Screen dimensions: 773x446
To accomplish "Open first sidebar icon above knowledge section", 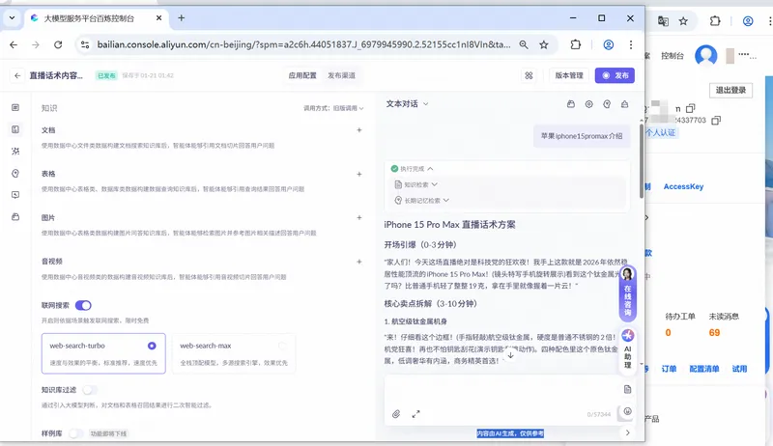I will [x=15, y=107].
